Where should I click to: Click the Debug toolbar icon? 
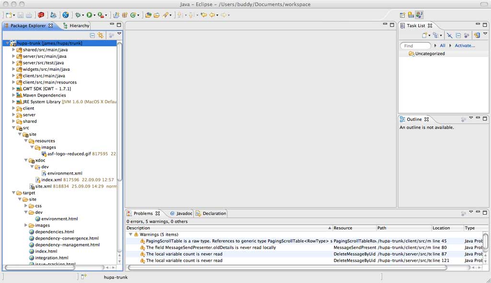click(79, 15)
